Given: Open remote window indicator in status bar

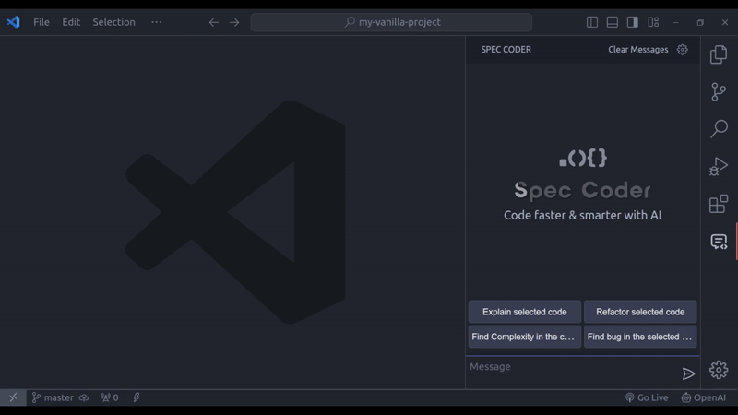Looking at the screenshot, I should point(13,397).
